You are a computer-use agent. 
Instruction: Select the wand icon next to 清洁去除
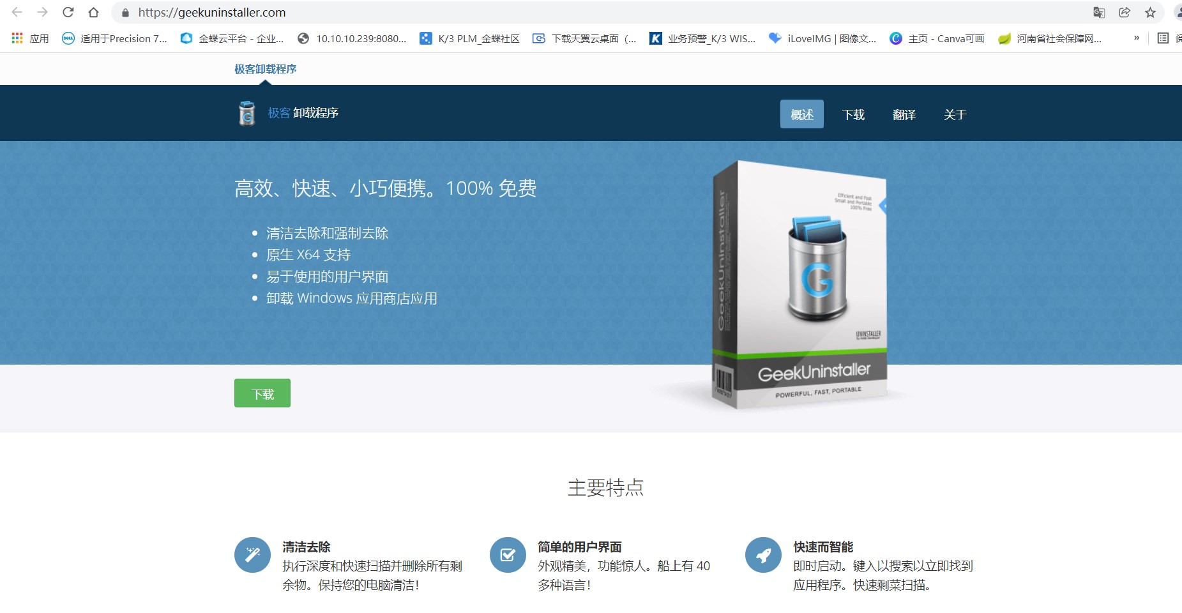[x=253, y=554]
